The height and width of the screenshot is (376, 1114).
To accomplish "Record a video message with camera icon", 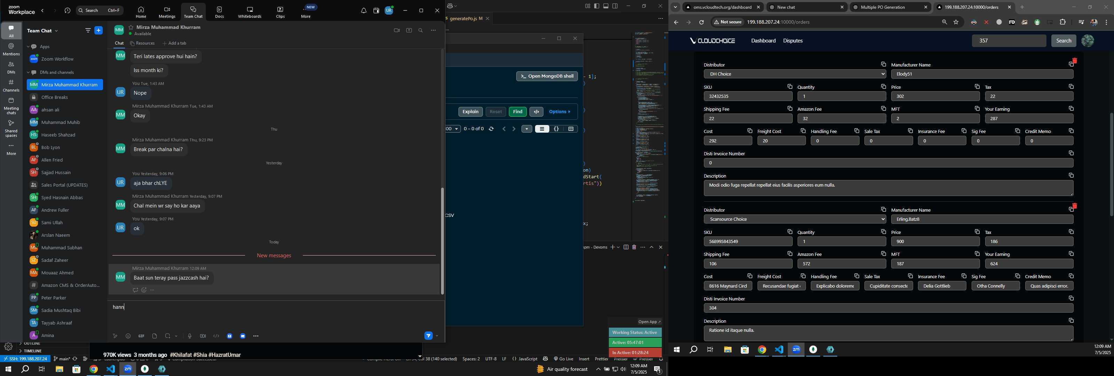I will (x=203, y=336).
